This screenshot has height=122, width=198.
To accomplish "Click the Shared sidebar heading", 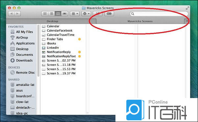I will (14, 80).
